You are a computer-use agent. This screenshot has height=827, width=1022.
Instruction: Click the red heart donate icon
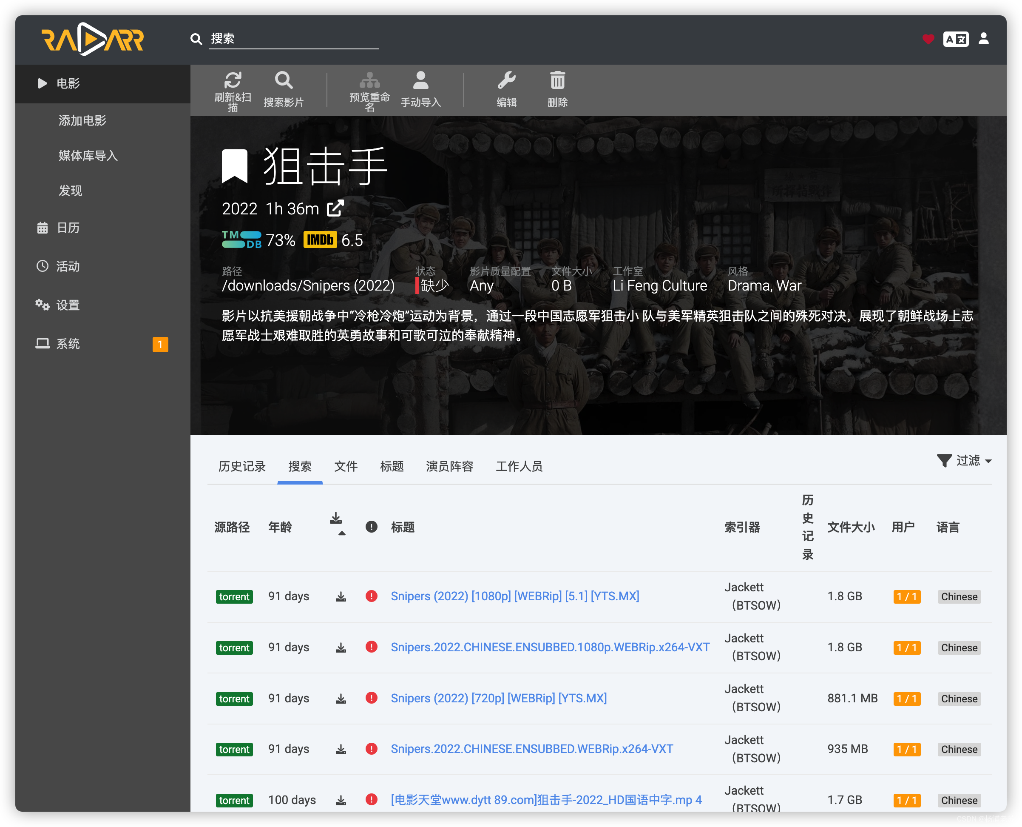(x=928, y=39)
